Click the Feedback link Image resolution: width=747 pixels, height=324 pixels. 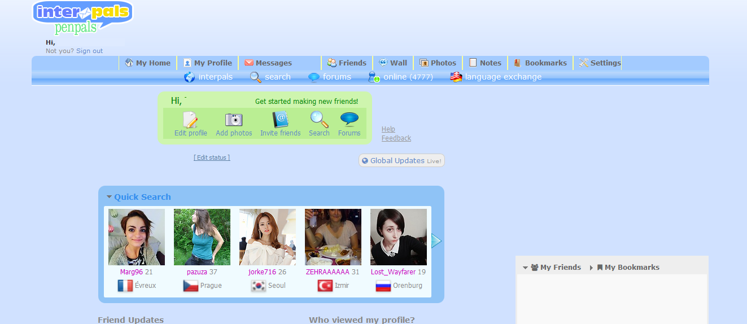coord(396,138)
